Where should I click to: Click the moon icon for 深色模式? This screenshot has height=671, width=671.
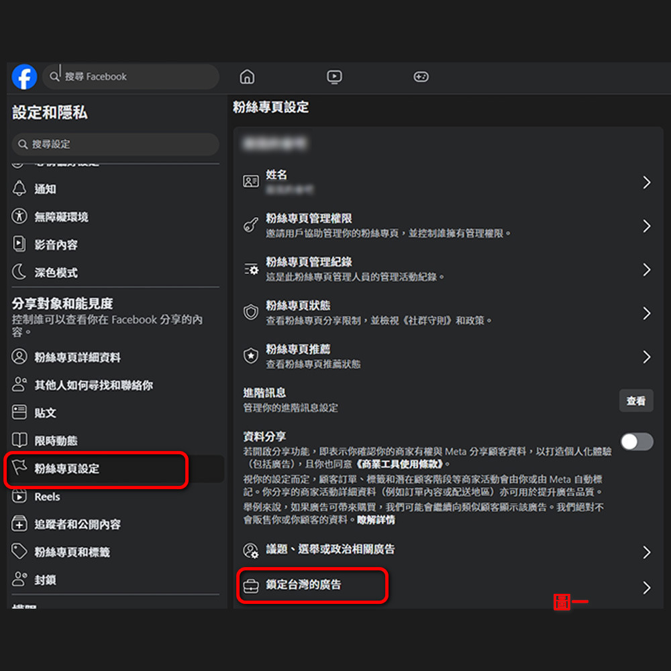click(19, 272)
